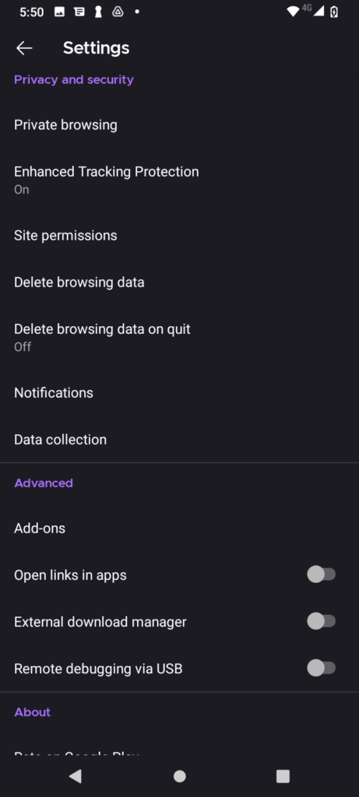Viewport: 359px width, 797px height.
Task: Tap the battery icon in status bar
Action: (334, 12)
